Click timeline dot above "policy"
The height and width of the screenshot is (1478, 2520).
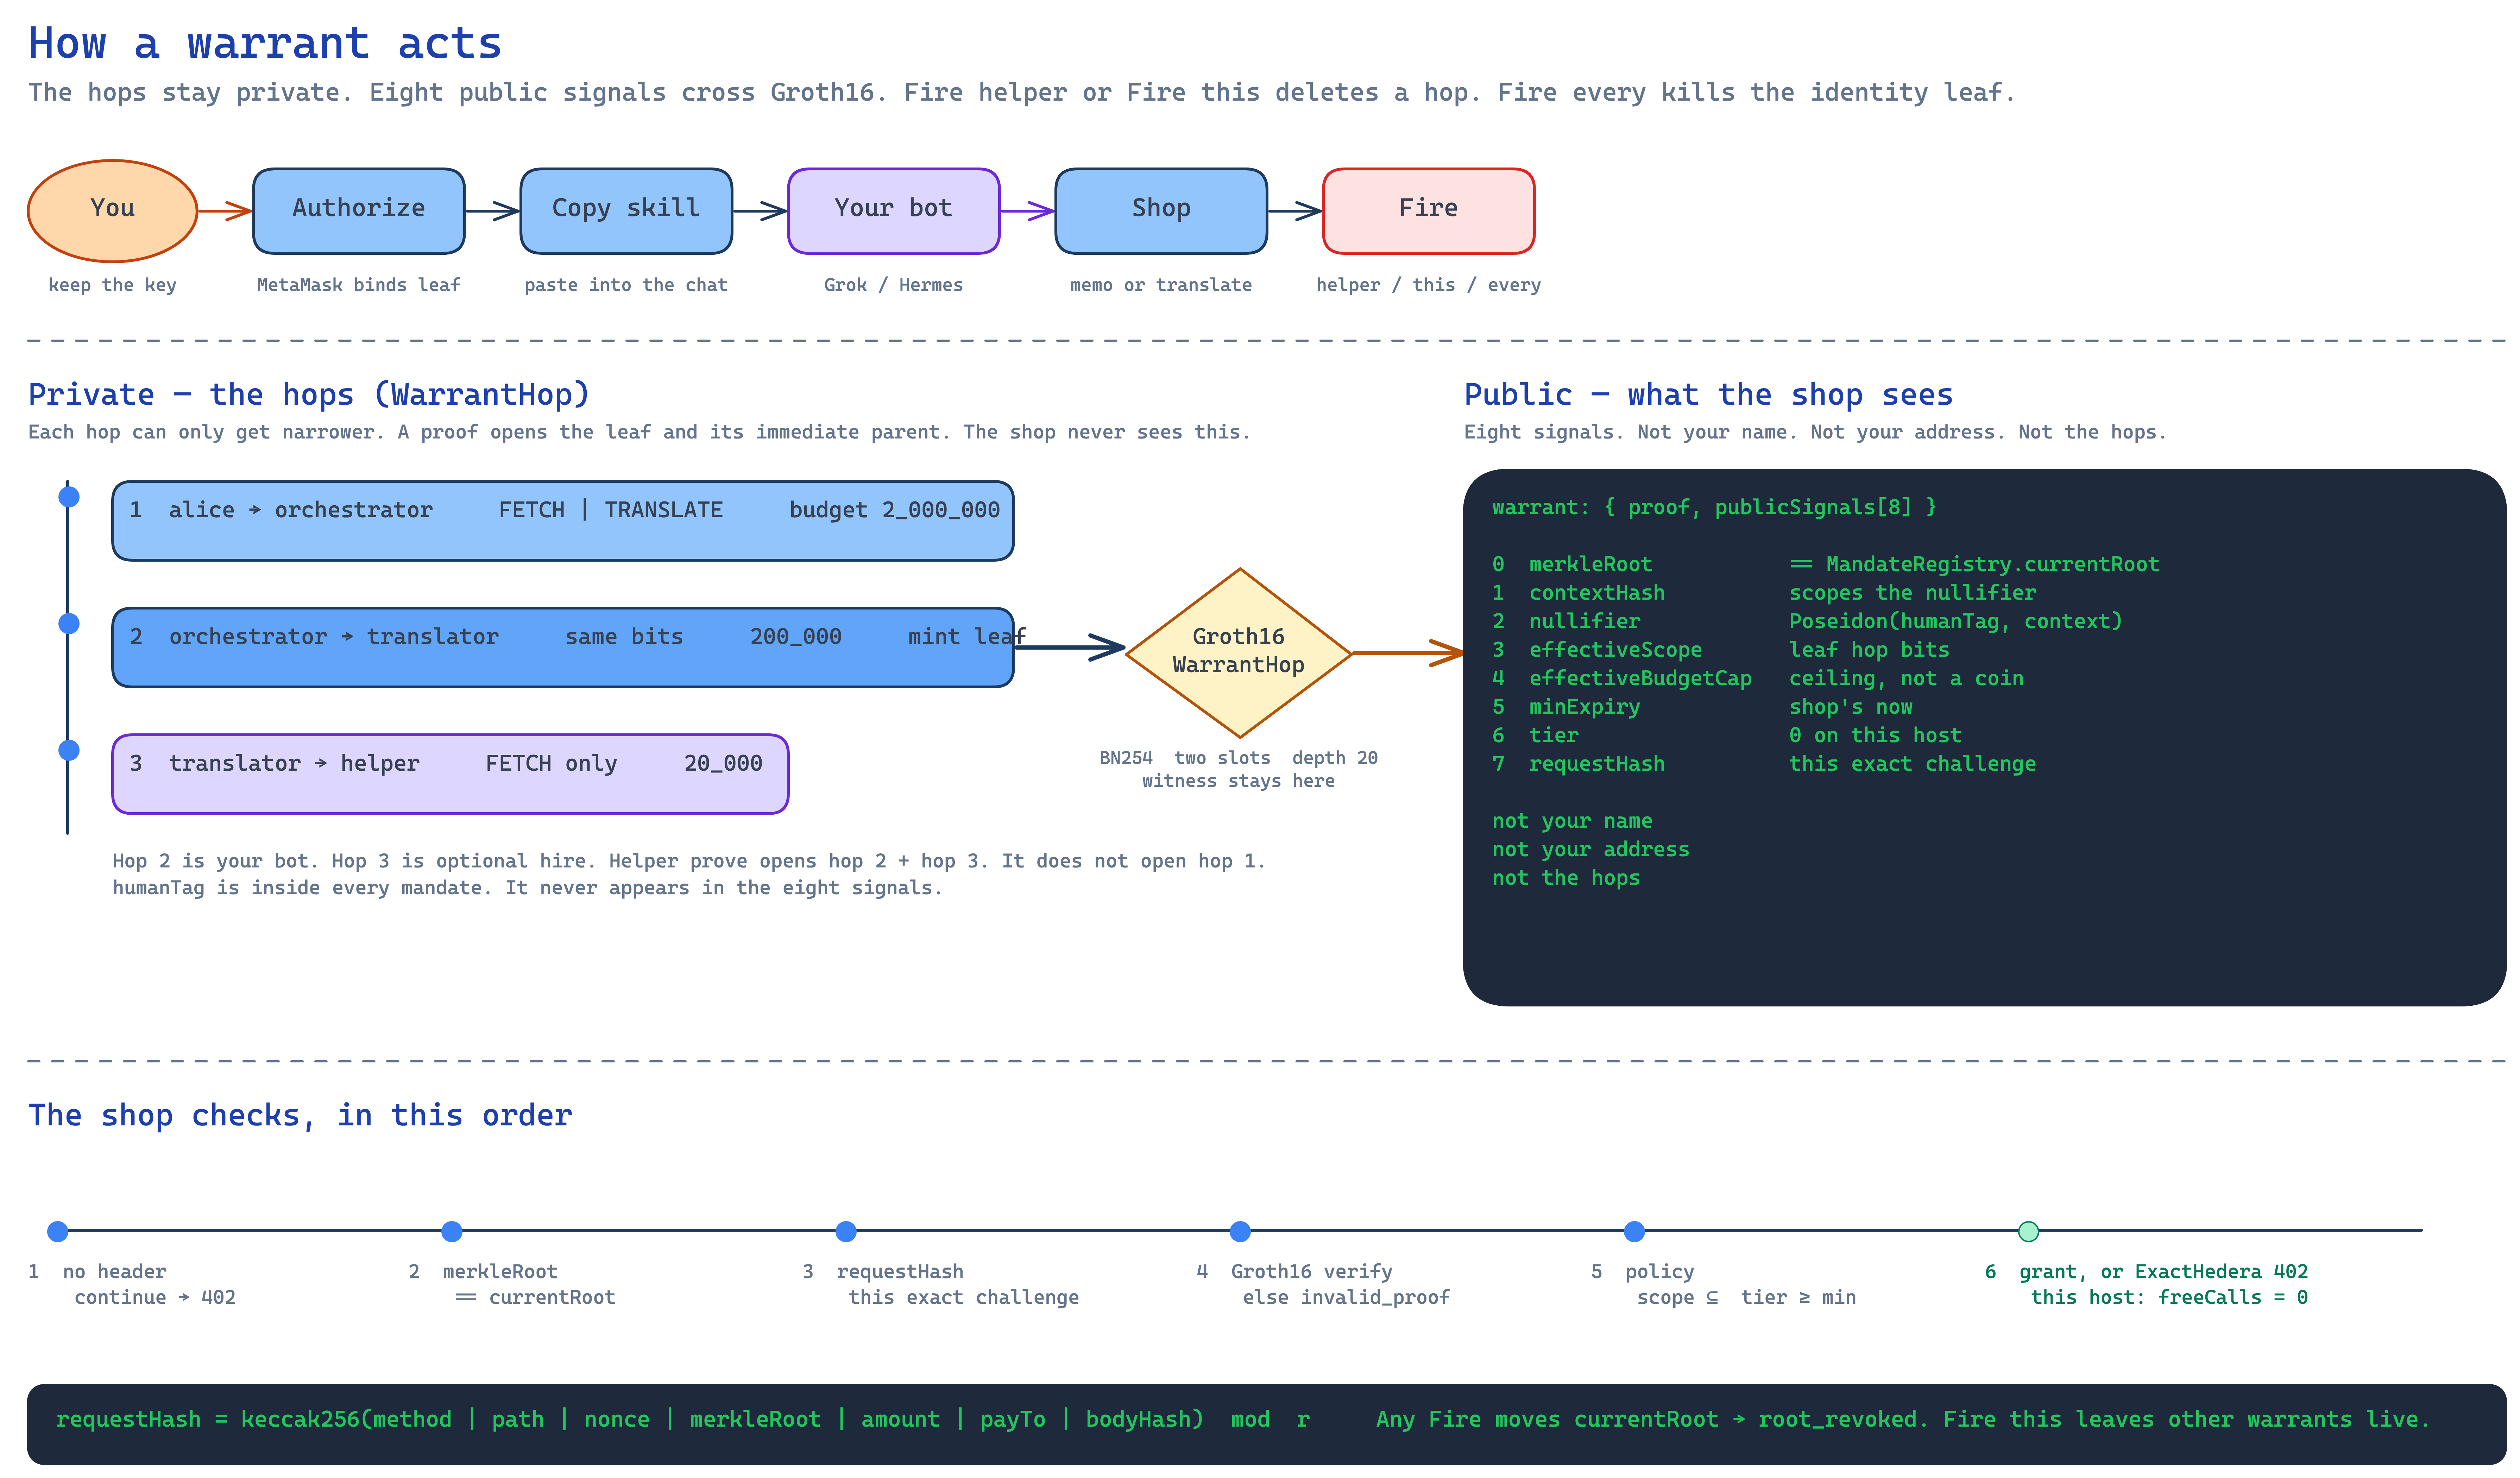click(1634, 1231)
